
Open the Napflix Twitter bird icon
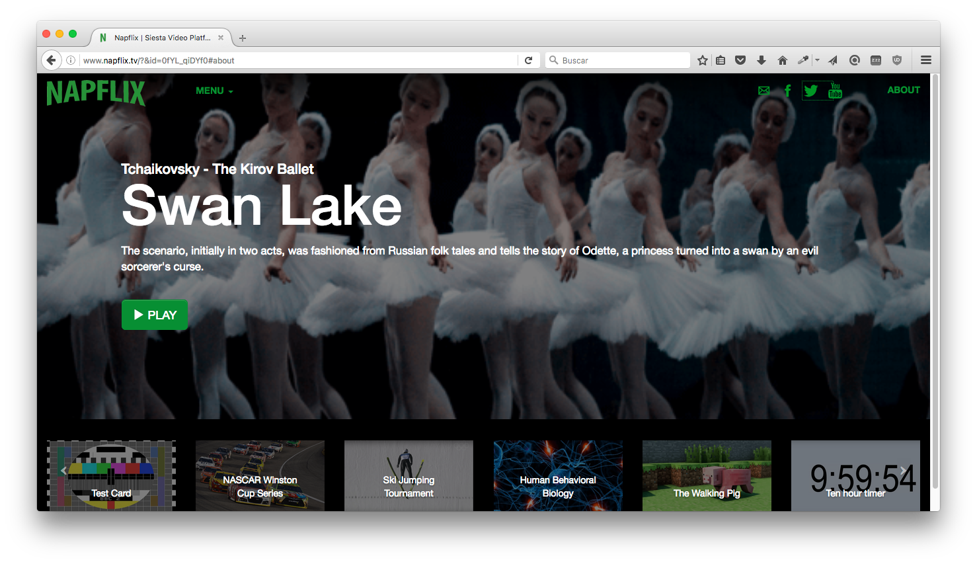click(x=811, y=91)
